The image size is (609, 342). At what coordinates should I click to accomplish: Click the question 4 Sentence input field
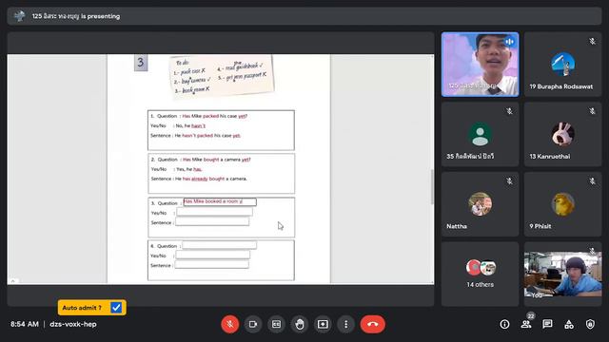[x=211, y=264]
